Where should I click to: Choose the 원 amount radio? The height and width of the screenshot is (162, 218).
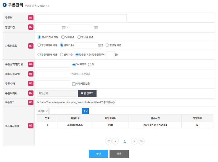(90, 65)
